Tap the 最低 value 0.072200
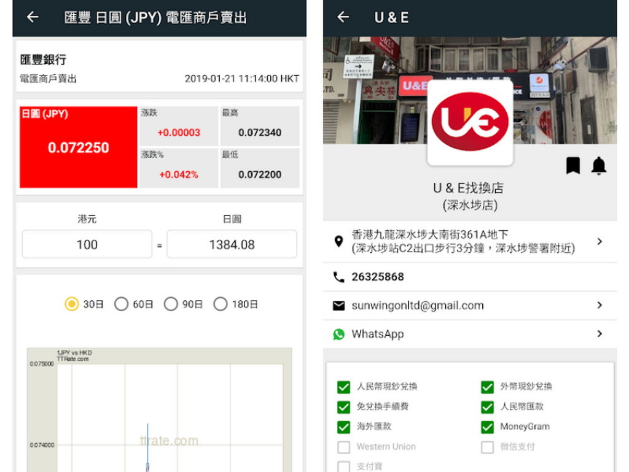 coord(260,174)
